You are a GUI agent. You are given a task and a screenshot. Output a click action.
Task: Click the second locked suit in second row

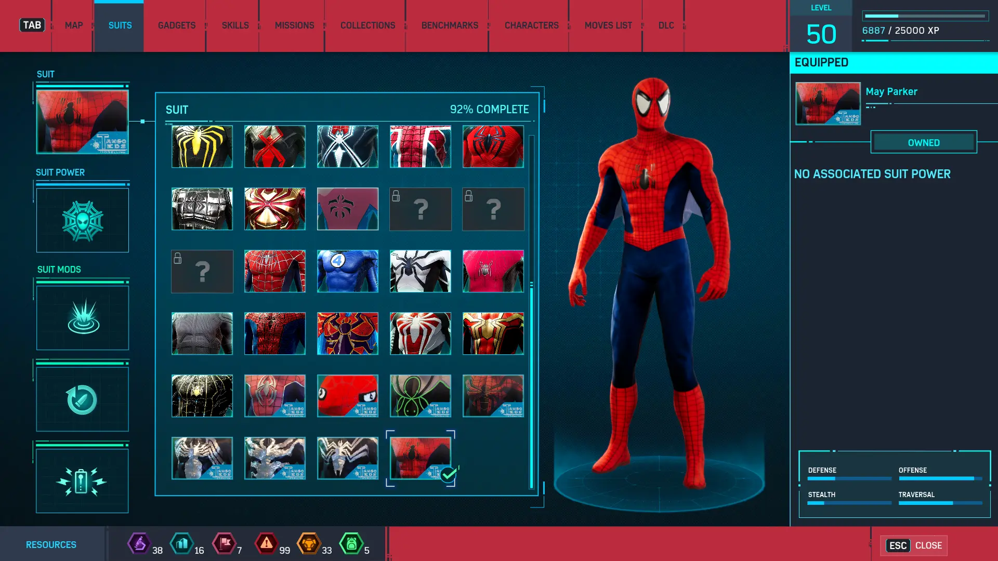click(493, 209)
